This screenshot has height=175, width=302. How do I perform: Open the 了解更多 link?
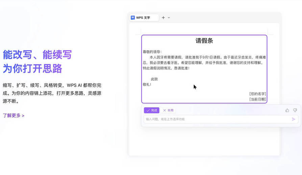point(14,115)
